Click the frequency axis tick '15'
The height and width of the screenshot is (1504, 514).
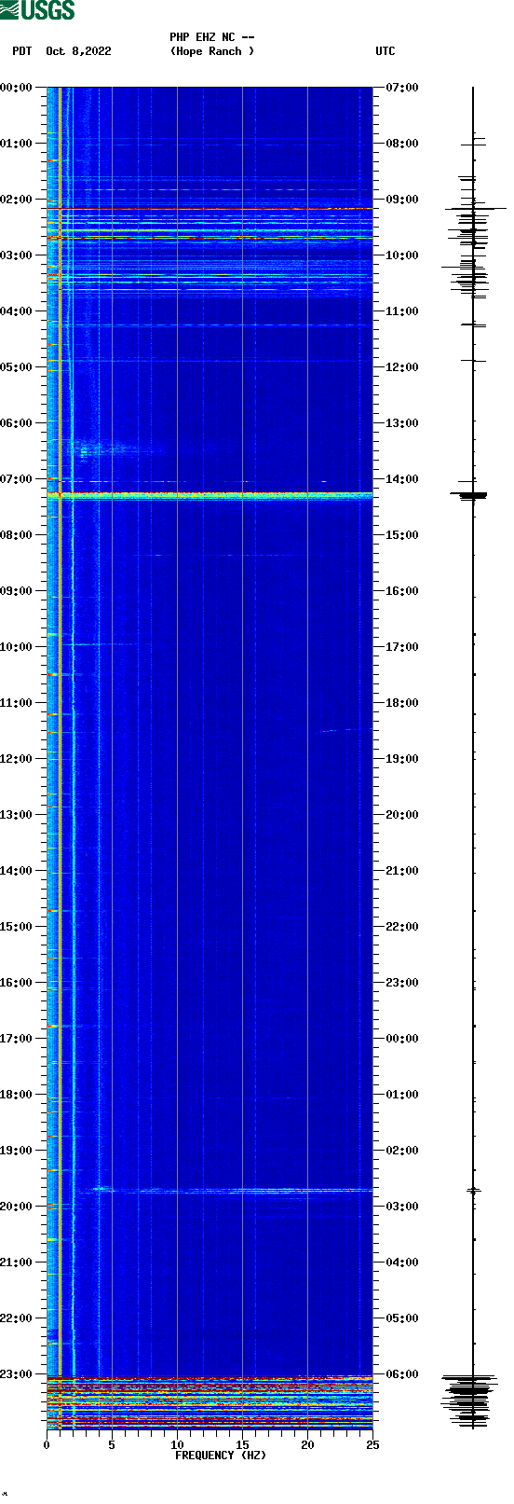click(242, 1445)
